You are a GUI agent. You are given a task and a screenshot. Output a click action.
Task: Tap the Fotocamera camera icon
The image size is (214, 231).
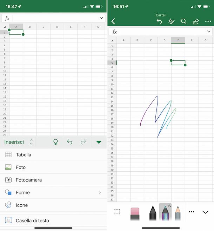(x=8, y=180)
